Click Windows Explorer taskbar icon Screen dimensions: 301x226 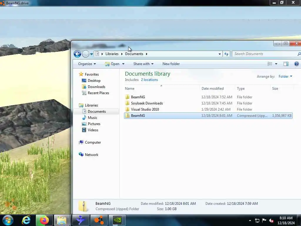pos(62,220)
